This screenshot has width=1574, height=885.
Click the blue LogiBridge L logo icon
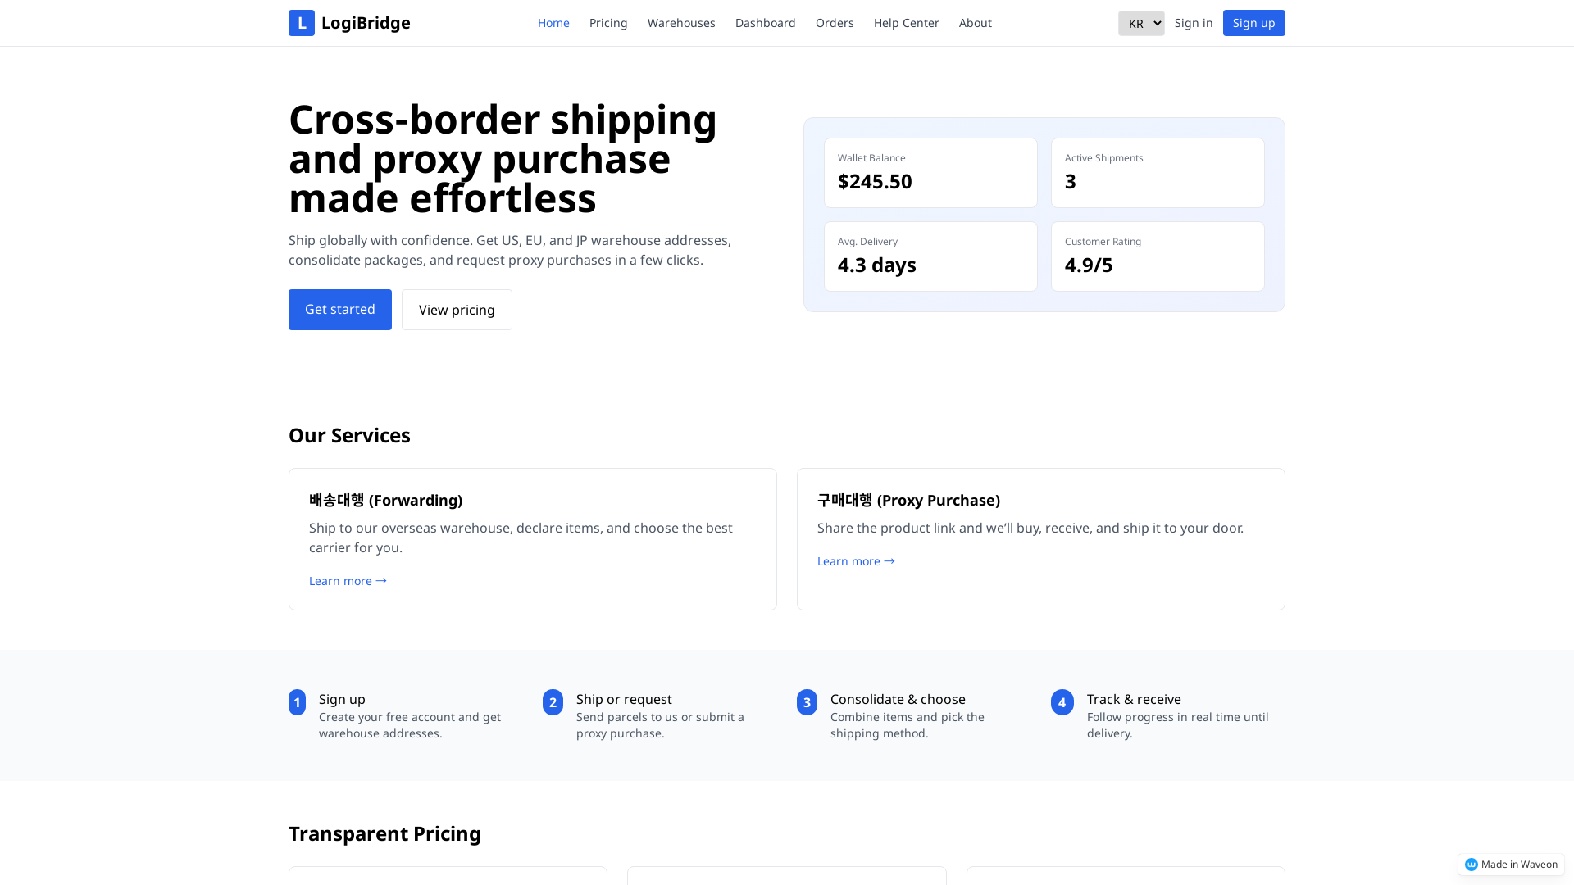tap(302, 23)
